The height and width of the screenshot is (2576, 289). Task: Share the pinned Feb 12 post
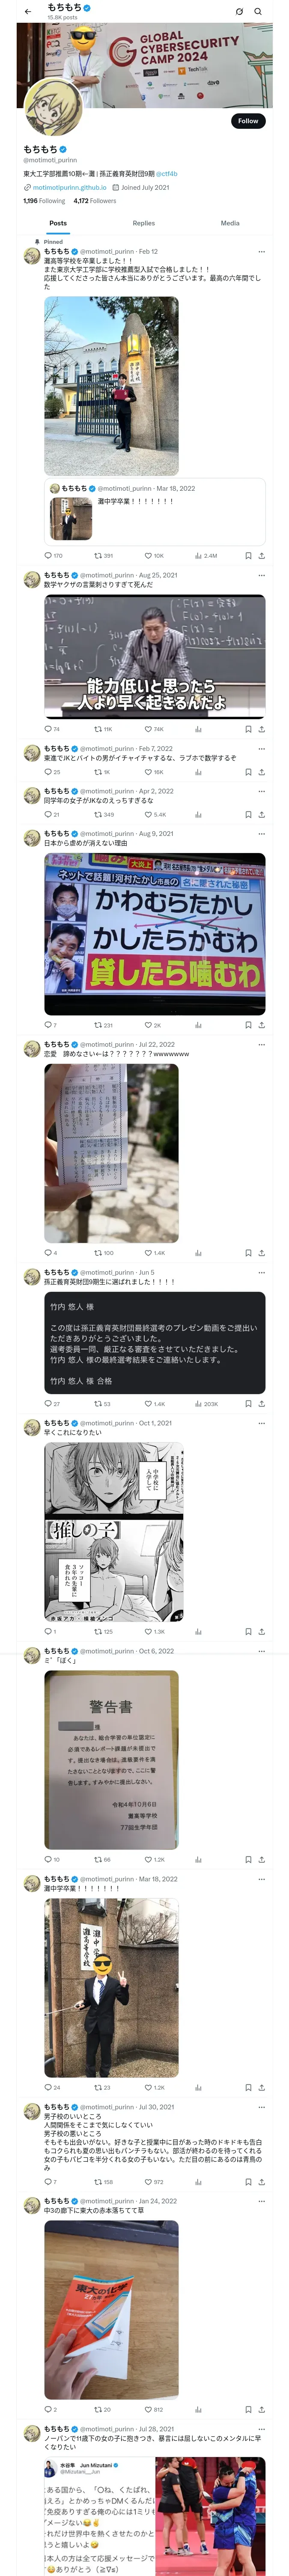(261, 555)
